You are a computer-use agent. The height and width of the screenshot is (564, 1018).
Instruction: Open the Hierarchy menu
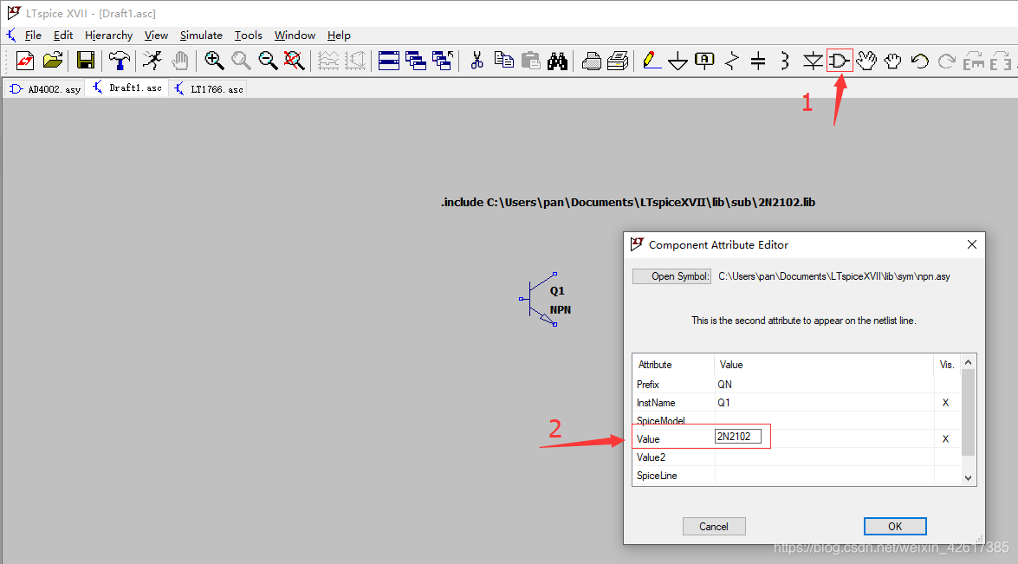coord(108,35)
